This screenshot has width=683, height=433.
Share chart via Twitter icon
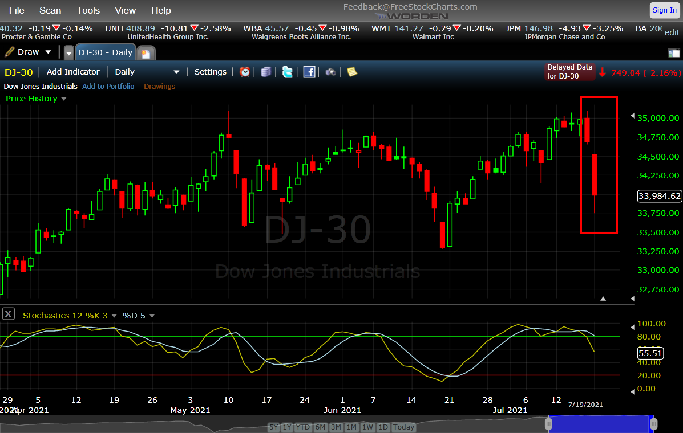(x=288, y=72)
